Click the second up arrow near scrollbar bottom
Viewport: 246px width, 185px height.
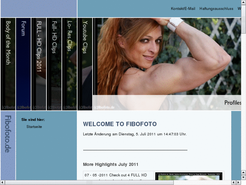click(244, 172)
